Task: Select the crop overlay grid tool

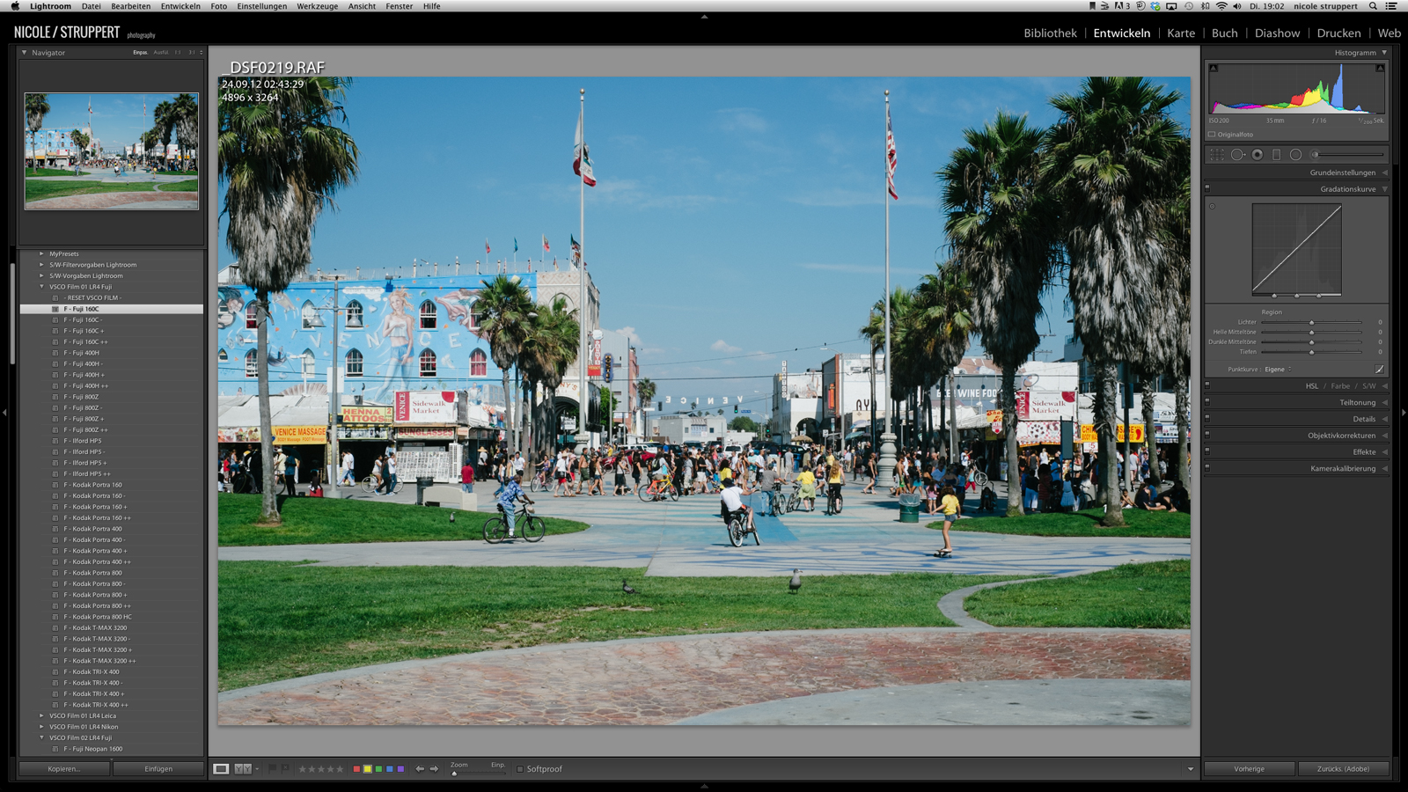Action: click(x=1217, y=155)
